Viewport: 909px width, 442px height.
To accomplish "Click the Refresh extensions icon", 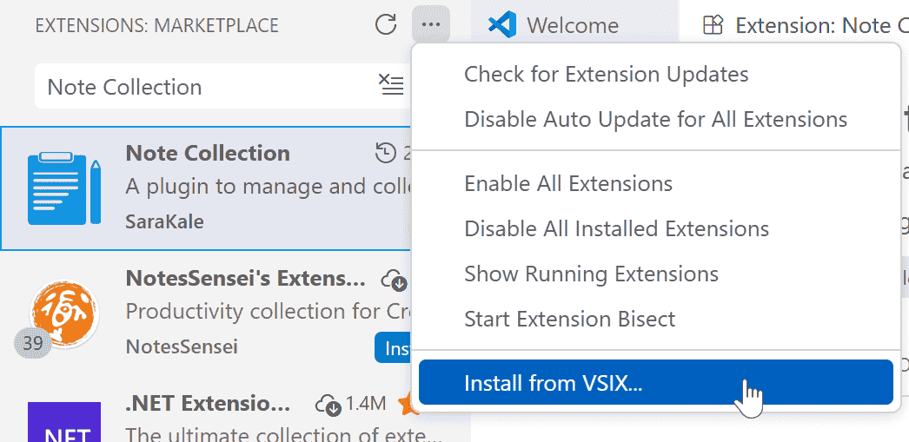I will [386, 25].
